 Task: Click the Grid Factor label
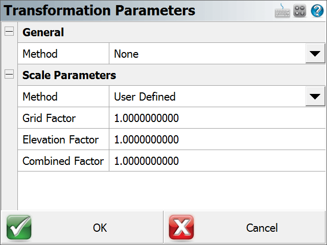point(49,118)
